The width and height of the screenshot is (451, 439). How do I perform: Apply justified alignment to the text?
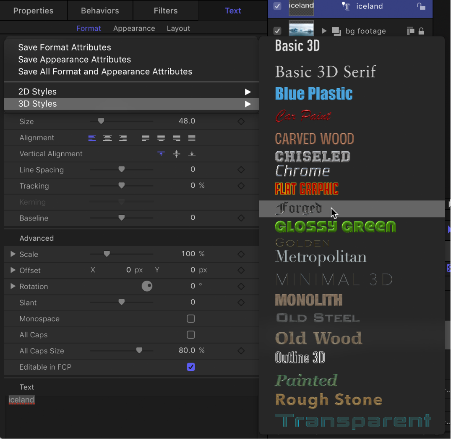(146, 138)
